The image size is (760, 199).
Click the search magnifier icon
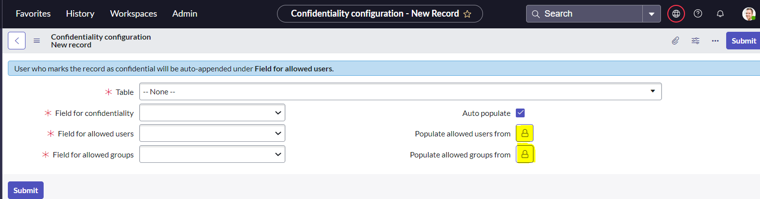[x=535, y=14]
